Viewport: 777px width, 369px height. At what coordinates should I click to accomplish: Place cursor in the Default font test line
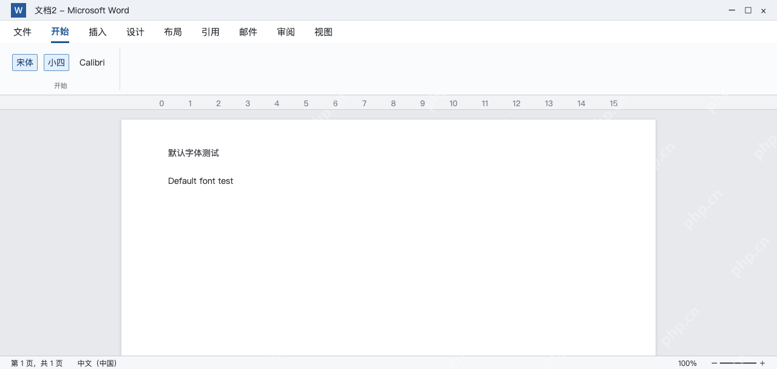point(201,181)
